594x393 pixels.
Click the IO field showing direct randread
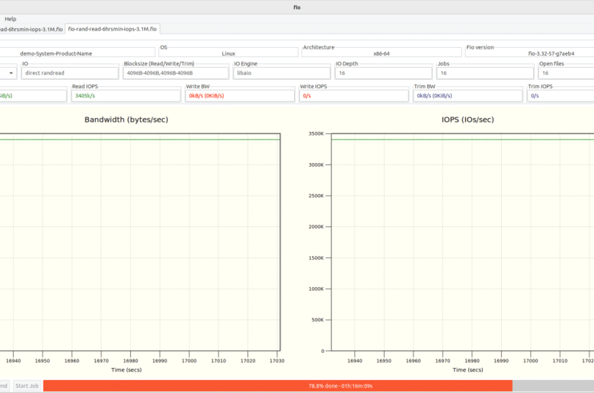click(x=70, y=73)
